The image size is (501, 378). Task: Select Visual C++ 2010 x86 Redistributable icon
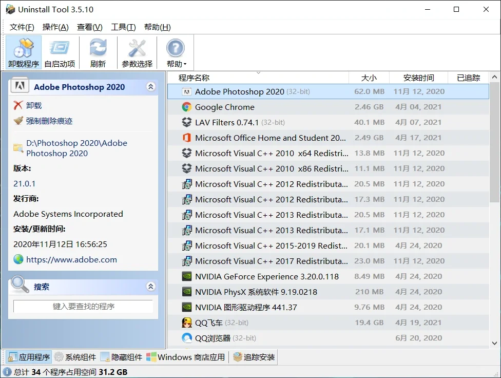pyautogui.click(x=187, y=168)
